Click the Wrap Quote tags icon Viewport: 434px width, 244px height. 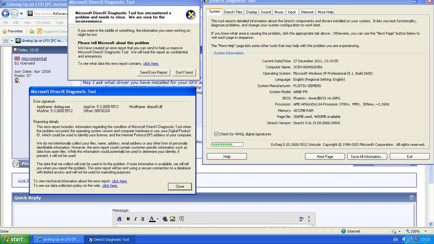click(181, 219)
